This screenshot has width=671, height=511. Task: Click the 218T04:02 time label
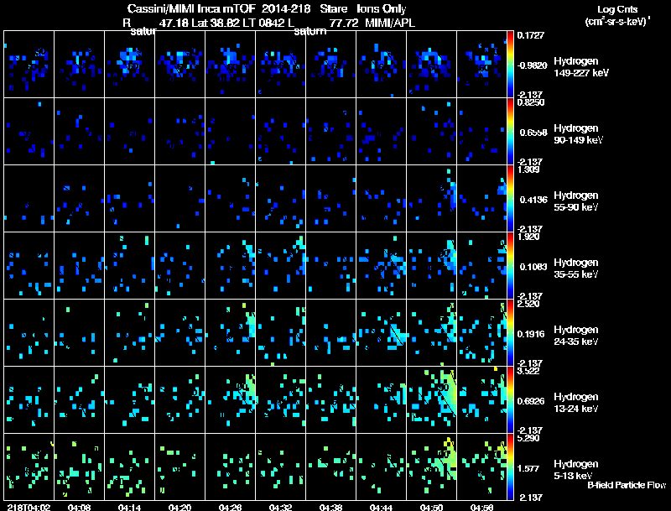(x=29, y=507)
